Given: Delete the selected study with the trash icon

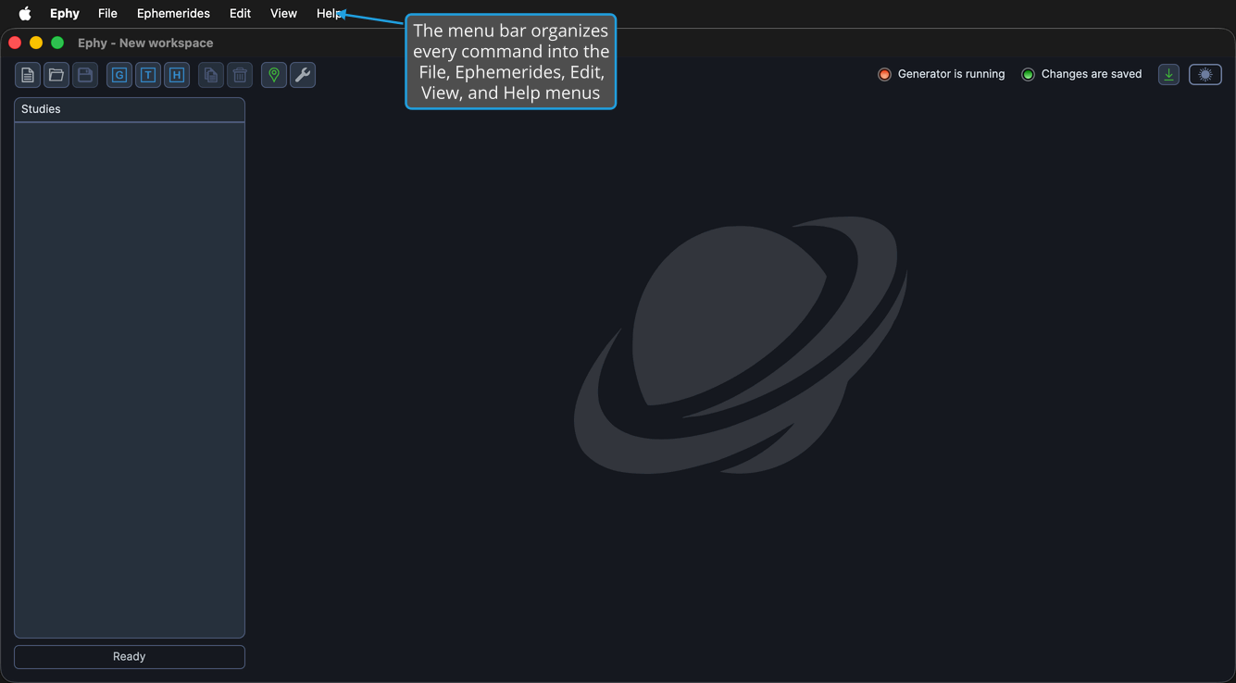Looking at the screenshot, I should click(x=240, y=75).
